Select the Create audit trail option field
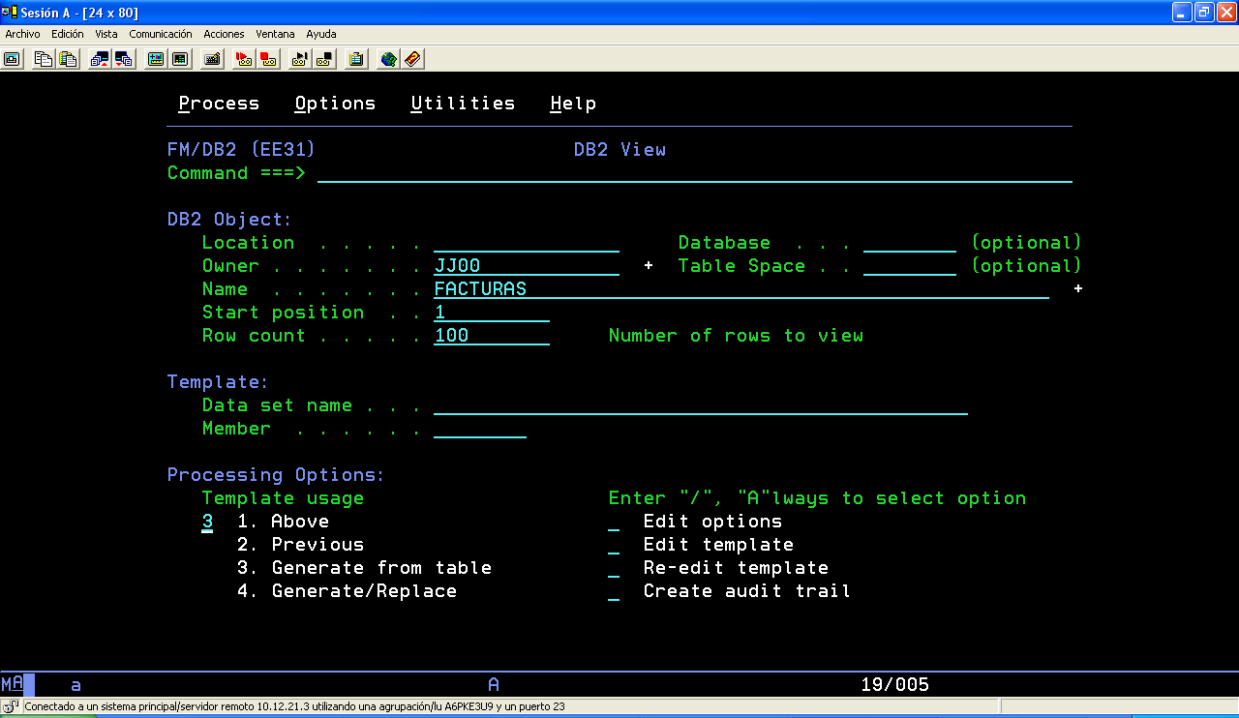The height and width of the screenshot is (718, 1239). [x=614, y=591]
